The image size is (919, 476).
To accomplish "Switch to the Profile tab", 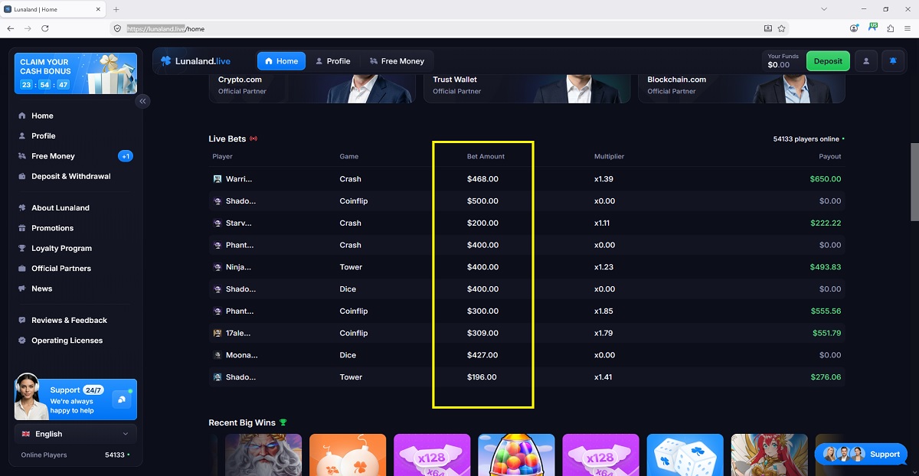I will tap(332, 61).
